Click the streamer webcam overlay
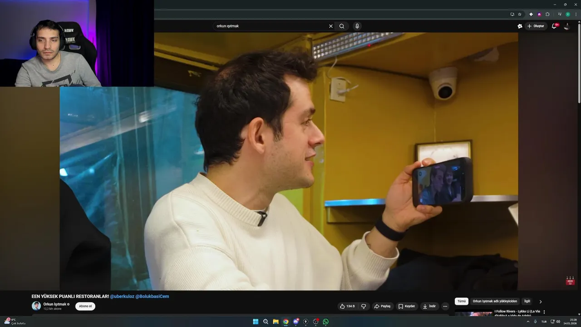581x327 pixels. pyautogui.click(x=77, y=43)
